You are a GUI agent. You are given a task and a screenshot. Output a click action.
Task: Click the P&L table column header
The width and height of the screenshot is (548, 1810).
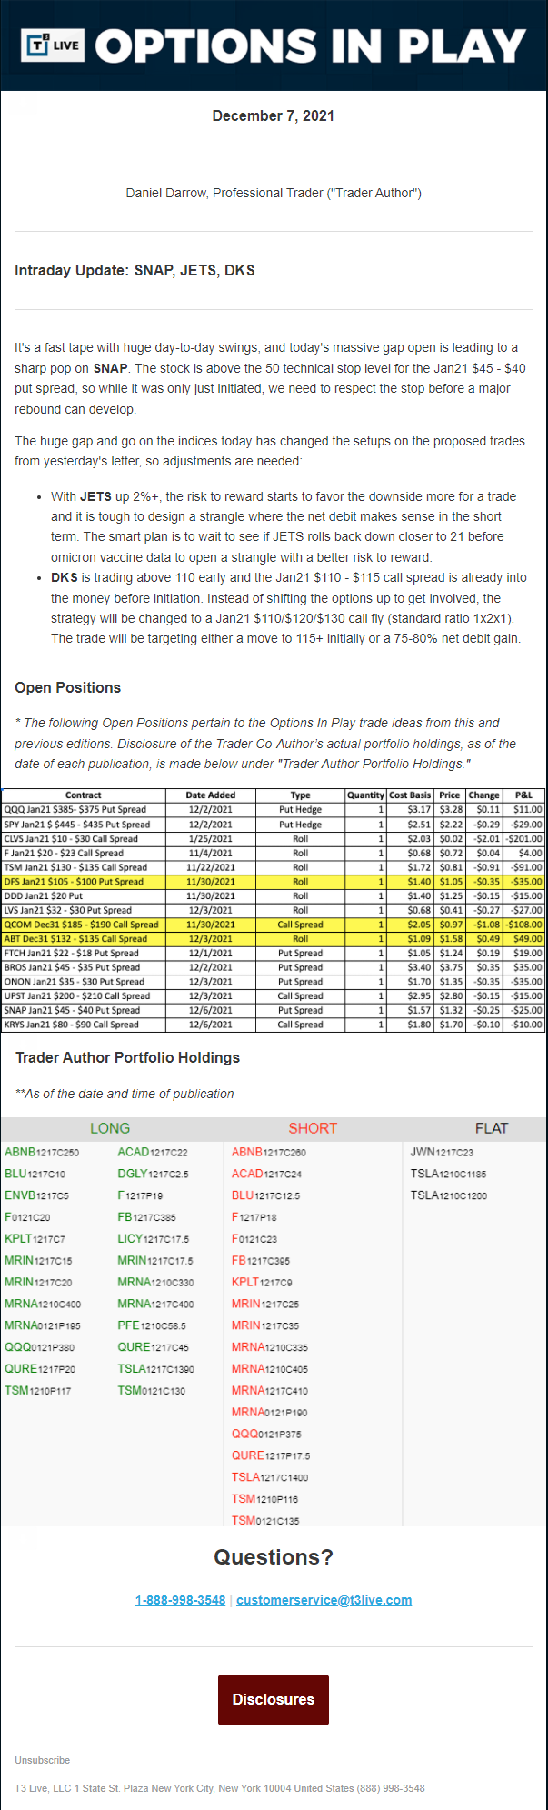coord(523,795)
